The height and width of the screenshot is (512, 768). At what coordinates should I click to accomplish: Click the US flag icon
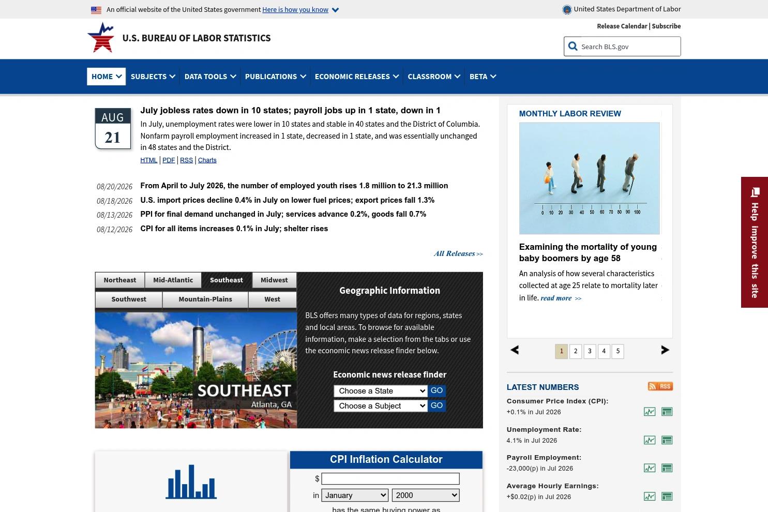pyautogui.click(x=96, y=9)
